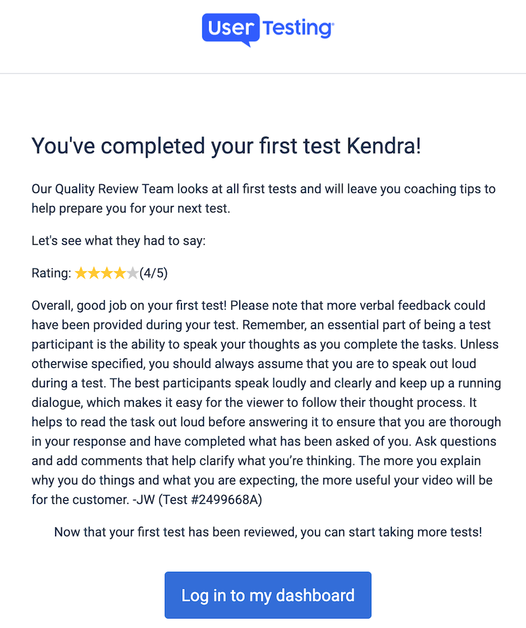
Task: Click the first gold rating star
Action: (x=81, y=273)
